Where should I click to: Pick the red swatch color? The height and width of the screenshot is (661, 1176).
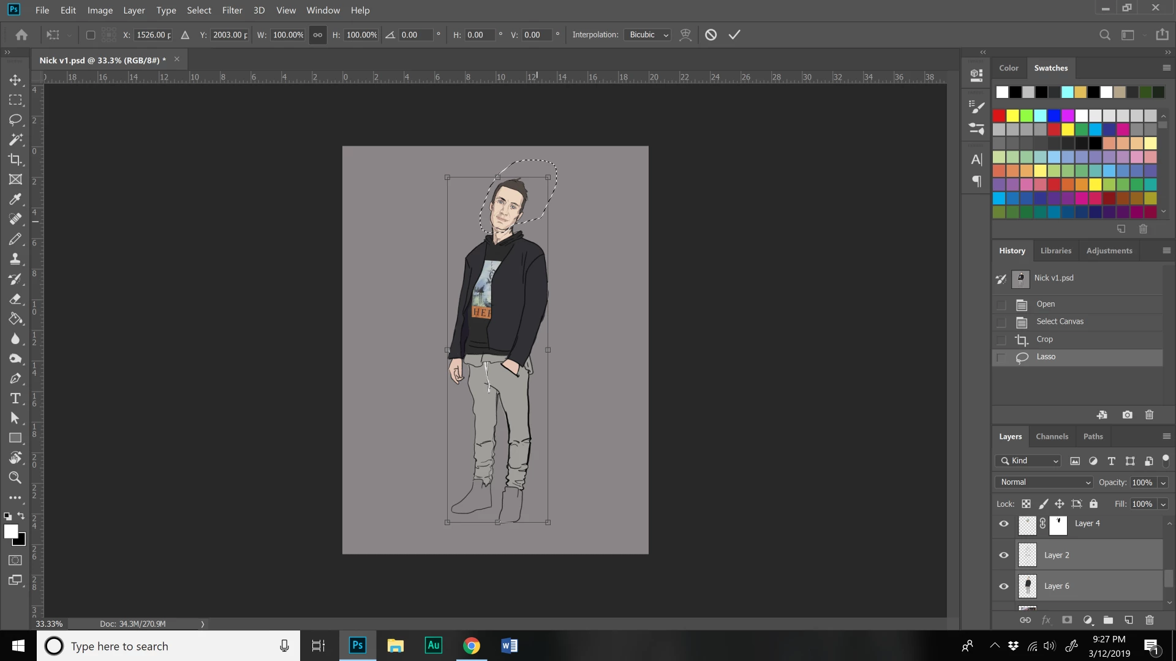pyautogui.click(x=999, y=116)
